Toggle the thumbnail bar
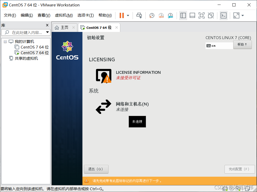Image resolution: width=257 pixels, height=192 pixels. click(x=192, y=15)
